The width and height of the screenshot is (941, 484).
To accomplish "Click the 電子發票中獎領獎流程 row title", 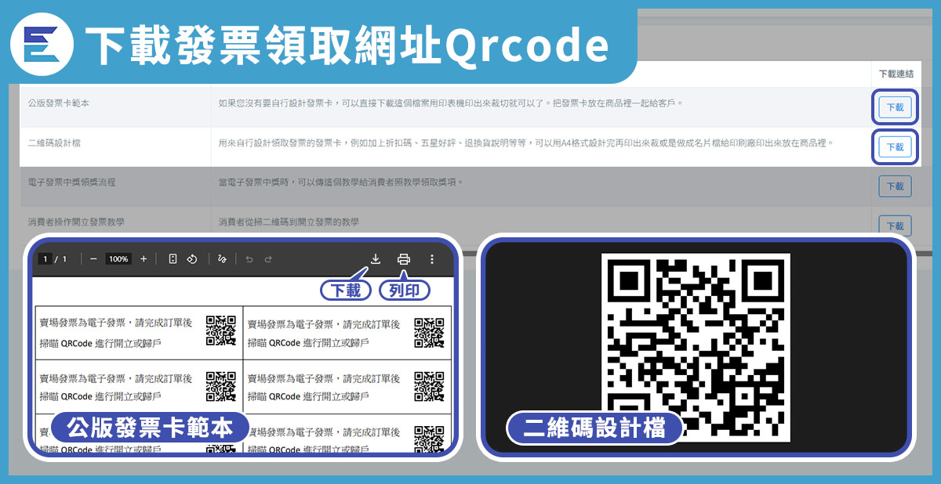I will coord(71,182).
